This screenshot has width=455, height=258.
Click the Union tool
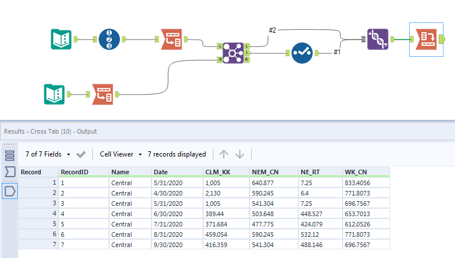pos(378,39)
